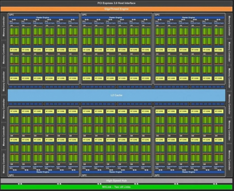This screenshot has height=191, width=234.
Task: Click the GPC label of top-left cluster
Action: [x=11, y=15]
